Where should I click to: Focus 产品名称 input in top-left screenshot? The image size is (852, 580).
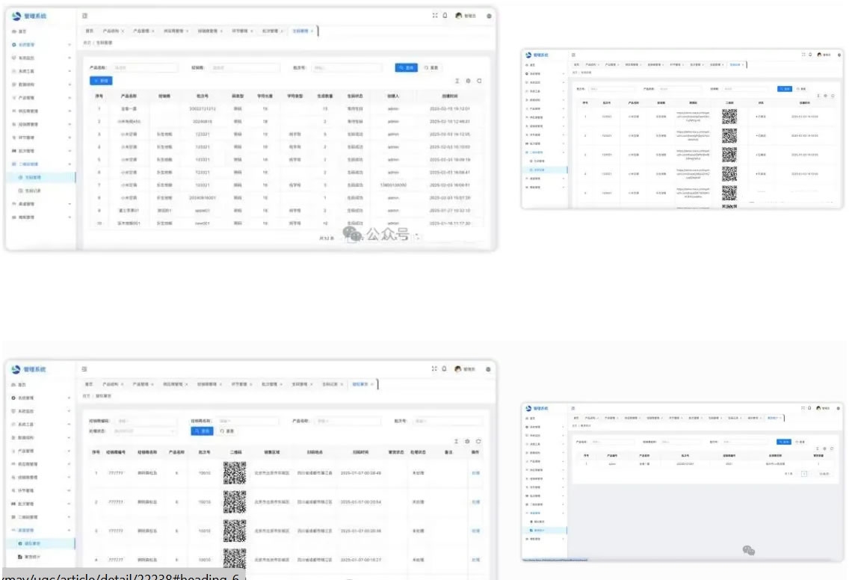[144, 68]
